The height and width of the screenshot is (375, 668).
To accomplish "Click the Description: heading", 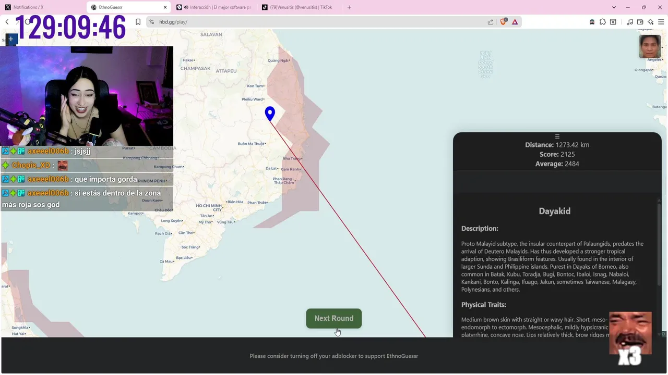I will pyautogui.click(x=480, y=228).
